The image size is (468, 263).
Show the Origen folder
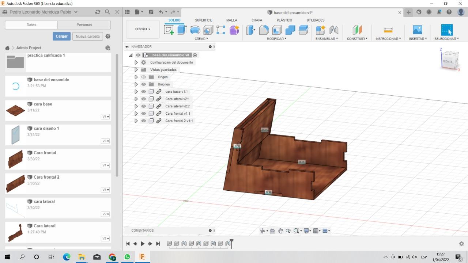tap(144, 77)
